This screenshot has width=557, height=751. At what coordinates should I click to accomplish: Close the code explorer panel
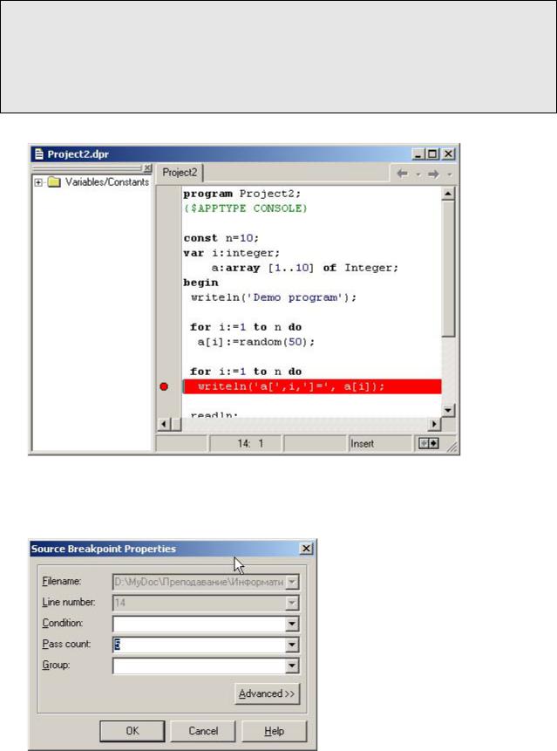[147, 167]
